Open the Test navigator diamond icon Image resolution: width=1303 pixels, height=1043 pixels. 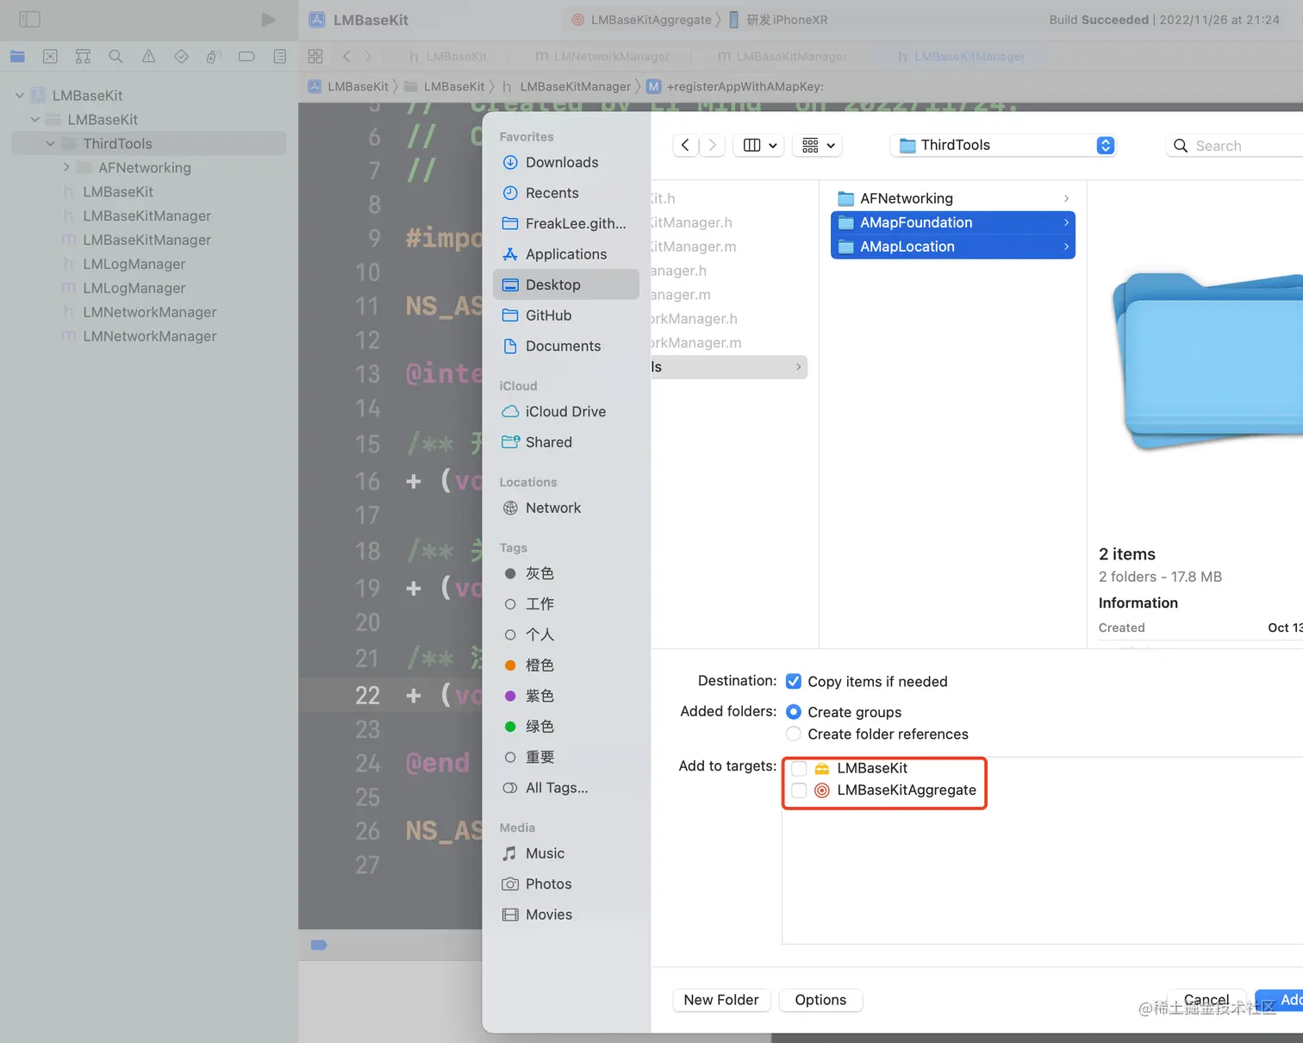181,57
